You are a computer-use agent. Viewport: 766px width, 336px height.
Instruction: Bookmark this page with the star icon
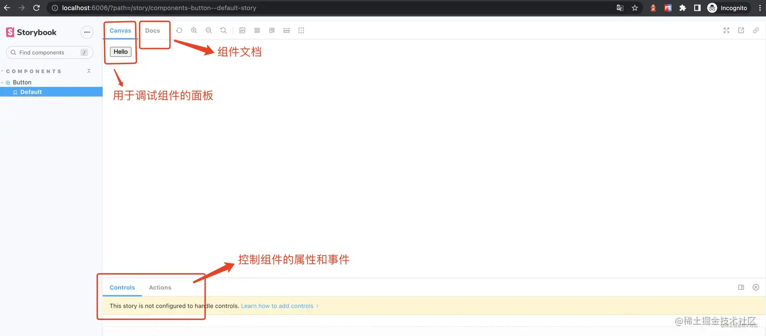(634, 8)
